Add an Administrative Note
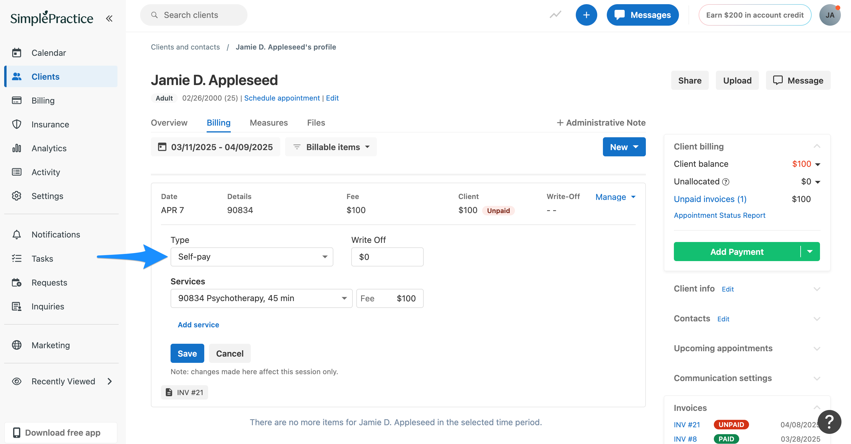Image resolution: width=851 pixels, height=444 pixels. click(601, 123)
